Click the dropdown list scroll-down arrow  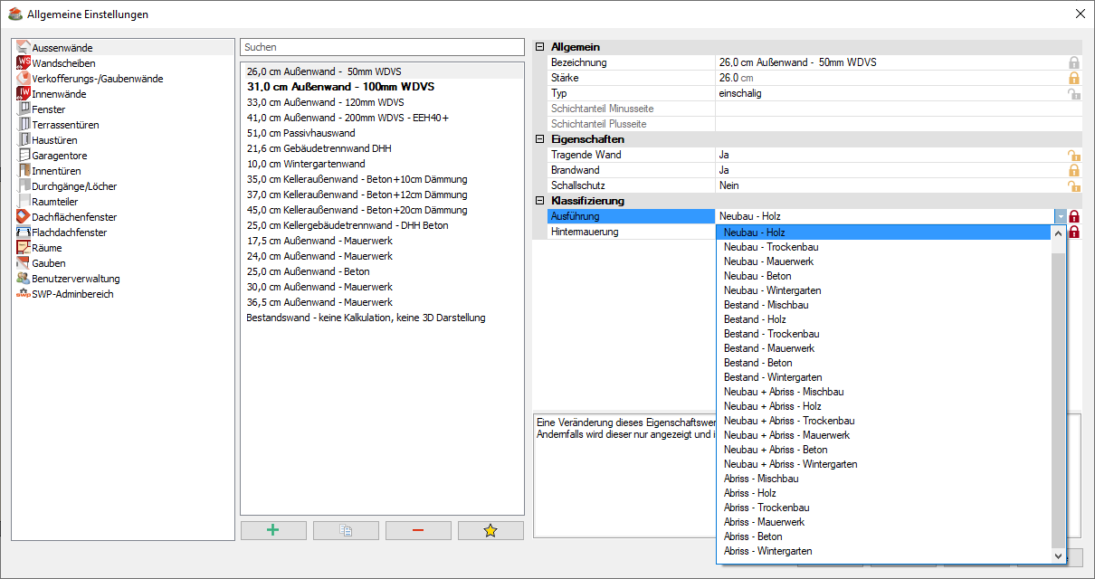pyautogui.click(x=1059, y=556)
